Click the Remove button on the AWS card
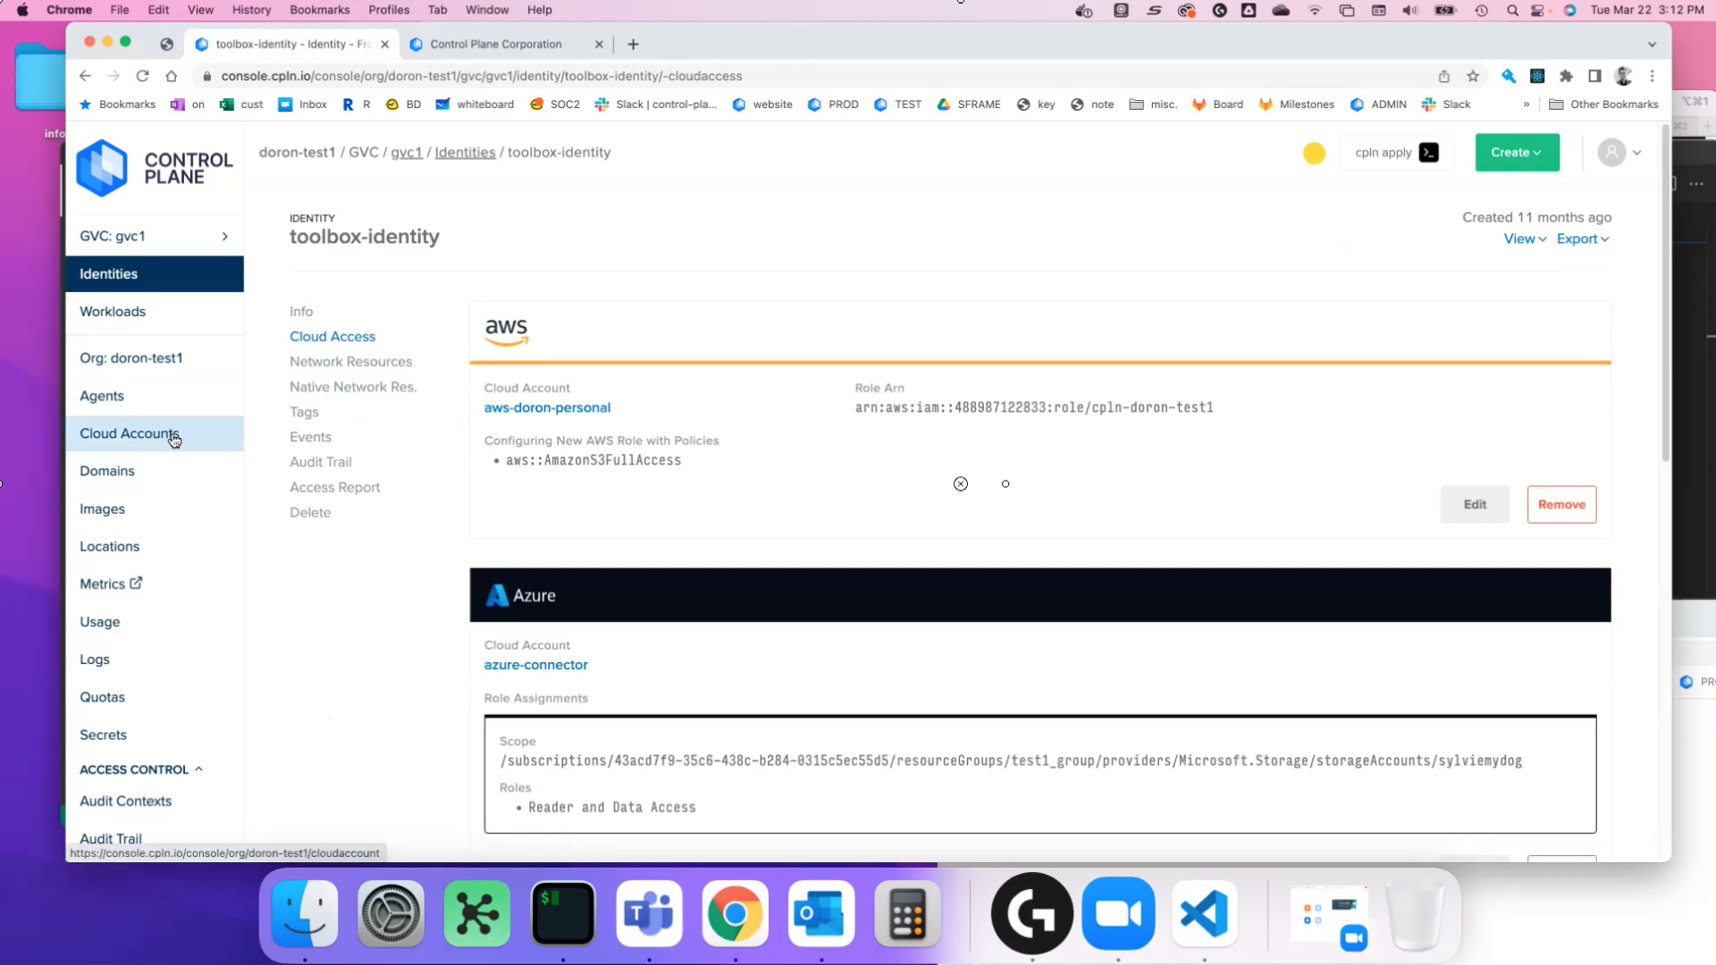This screenshot has width=1716, height=965. click(x=1561, y=504)
